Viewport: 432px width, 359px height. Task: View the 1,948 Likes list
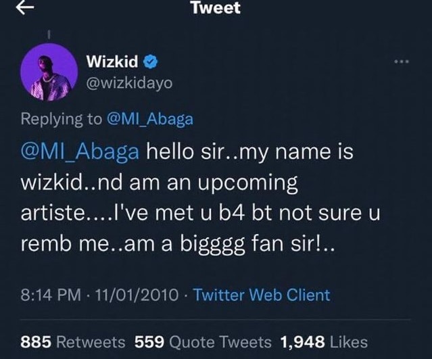(323, 341)
